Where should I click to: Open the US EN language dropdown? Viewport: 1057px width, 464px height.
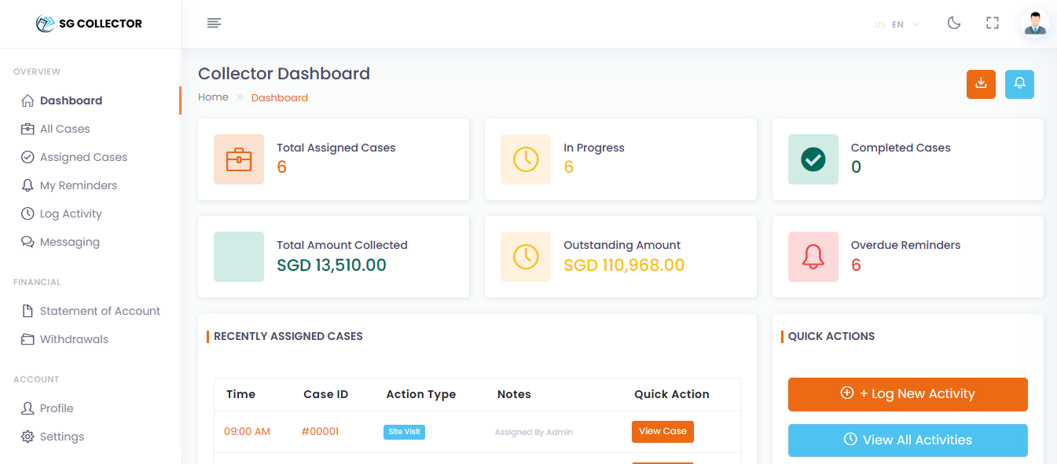(895, 24)
